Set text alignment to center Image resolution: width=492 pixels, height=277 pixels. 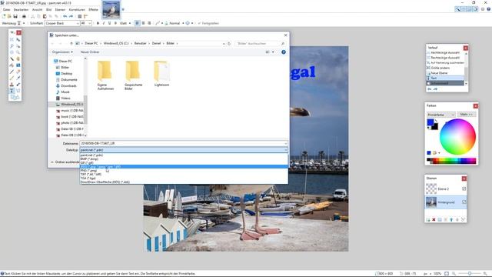click(x=143, y=23)
